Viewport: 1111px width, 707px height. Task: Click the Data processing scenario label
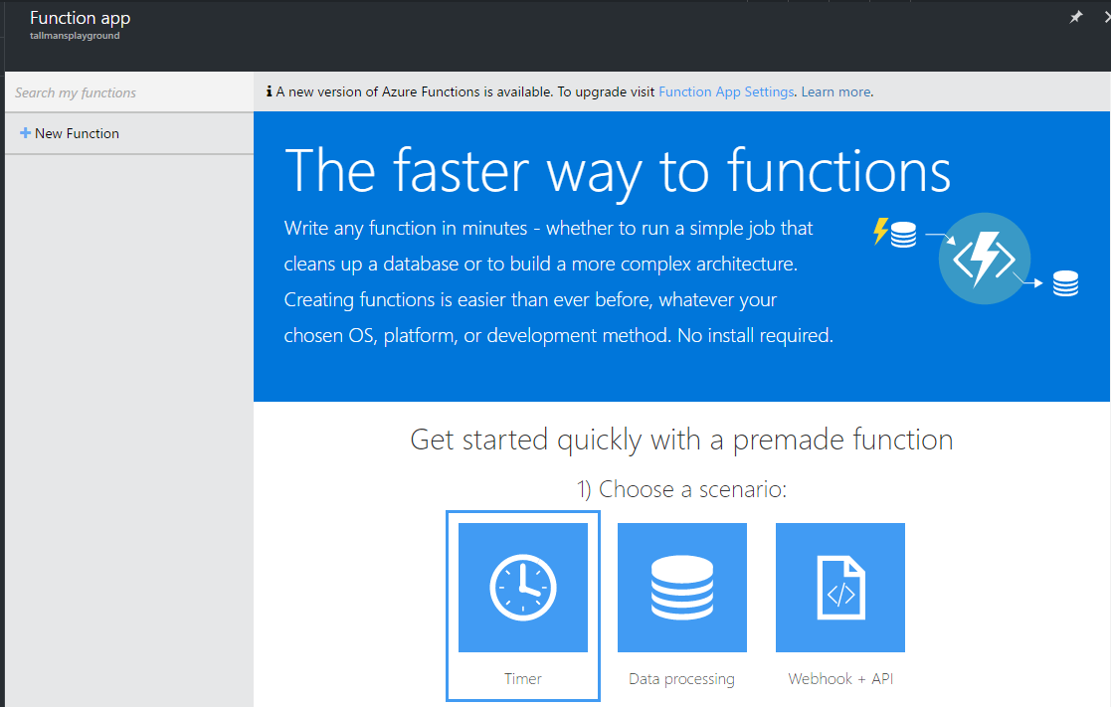tap(681, 679)
